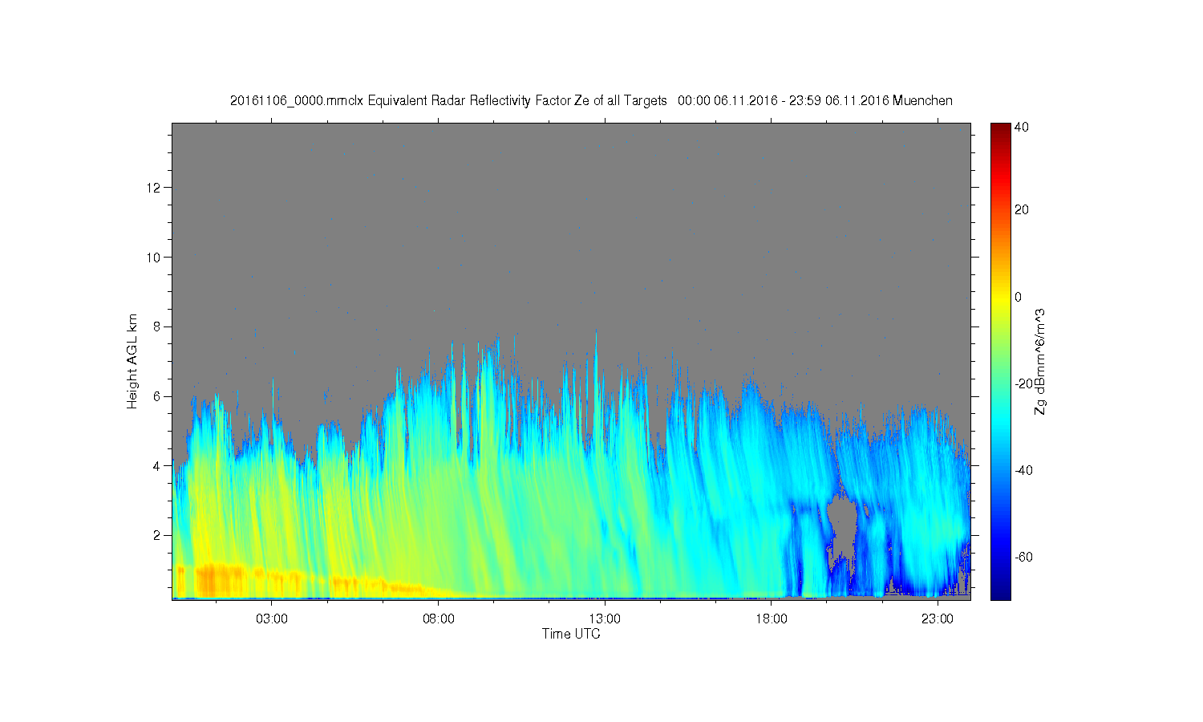Image resolution: width=1203 pixels, height=722 pixels.
Task: Click the "0" colorbar value
Action: (1019, 297)
